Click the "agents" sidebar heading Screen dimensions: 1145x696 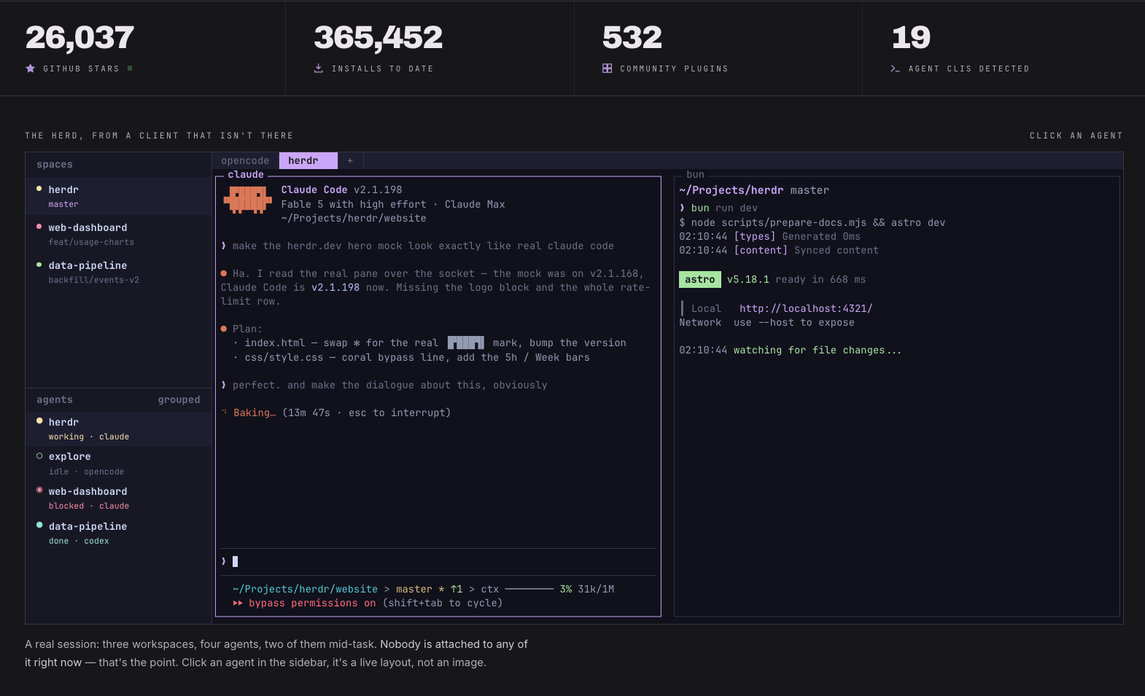pyautogui.click(x=55, y=399)
